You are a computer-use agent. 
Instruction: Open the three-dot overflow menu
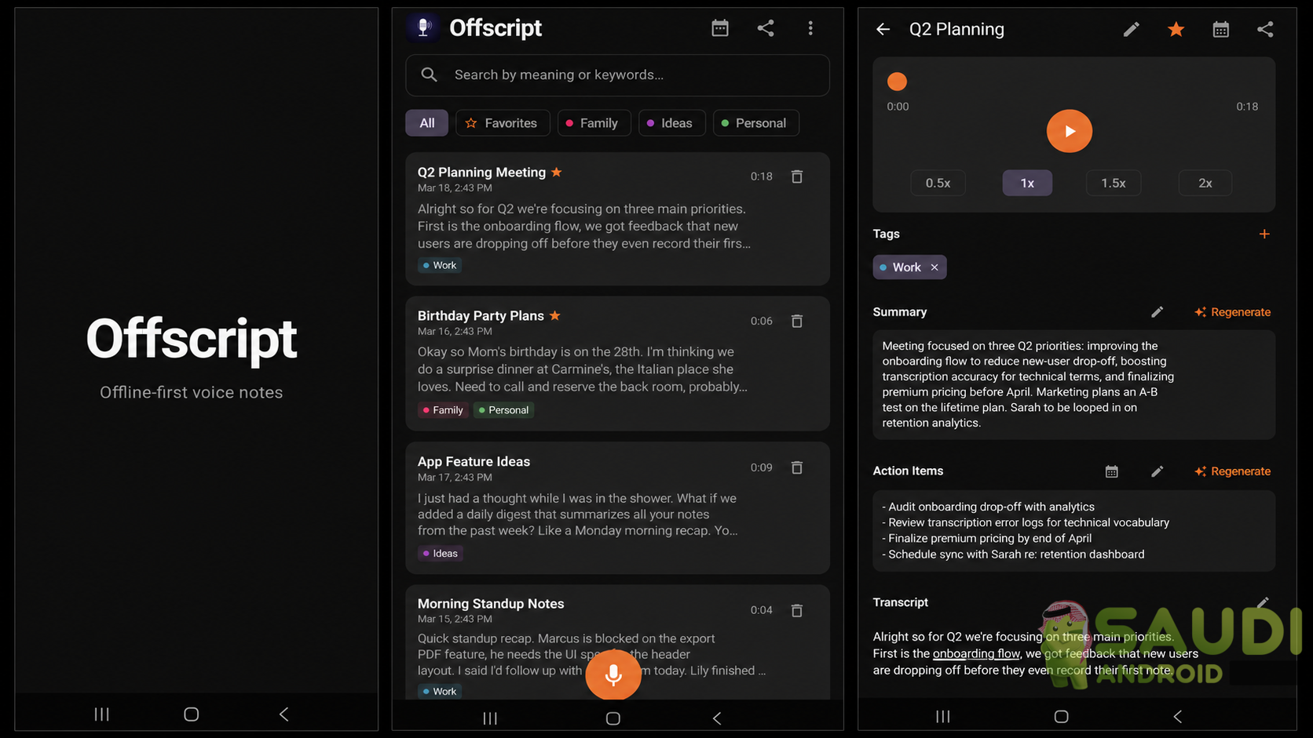point(810,28)
